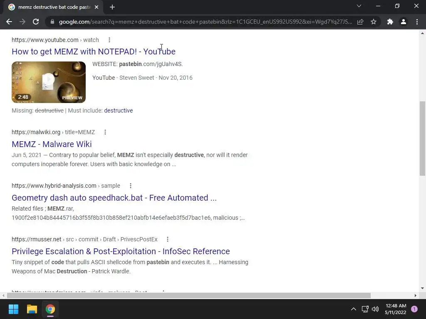Open options for the rmusser.net result
The height and width of the screenshot is (319, 426).
pos(167,239)
